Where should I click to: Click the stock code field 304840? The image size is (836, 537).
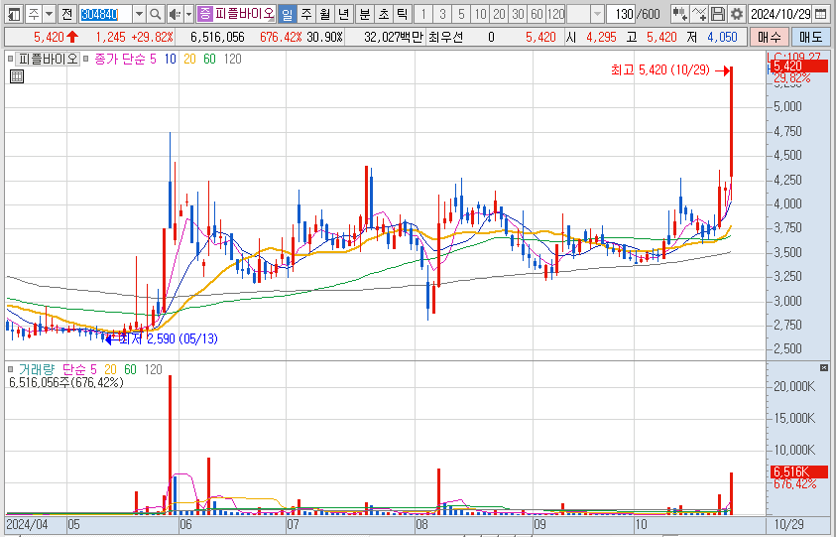[x=104, y=14]
